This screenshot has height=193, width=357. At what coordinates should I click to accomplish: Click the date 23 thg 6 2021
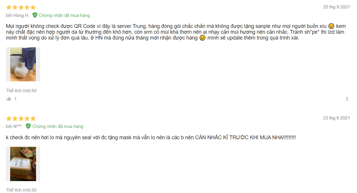pos(336,118)
